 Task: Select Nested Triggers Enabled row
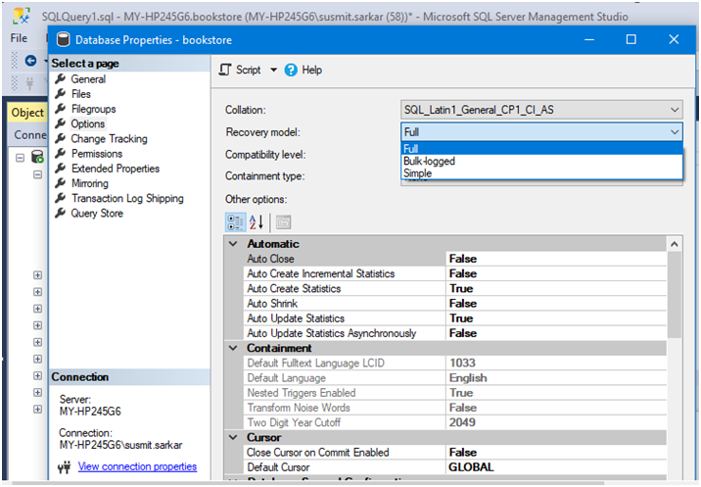point(454,393)
